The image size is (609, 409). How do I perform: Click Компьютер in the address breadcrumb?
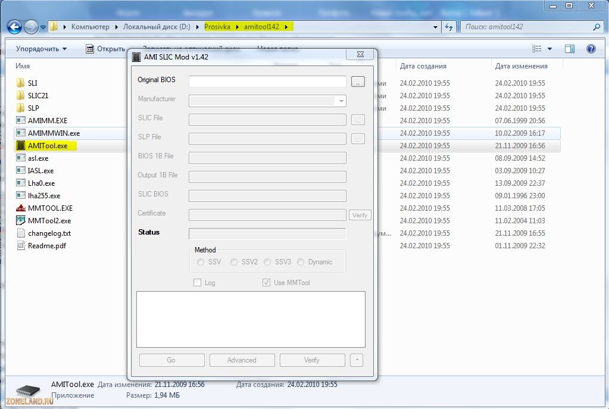pos(90,27)
